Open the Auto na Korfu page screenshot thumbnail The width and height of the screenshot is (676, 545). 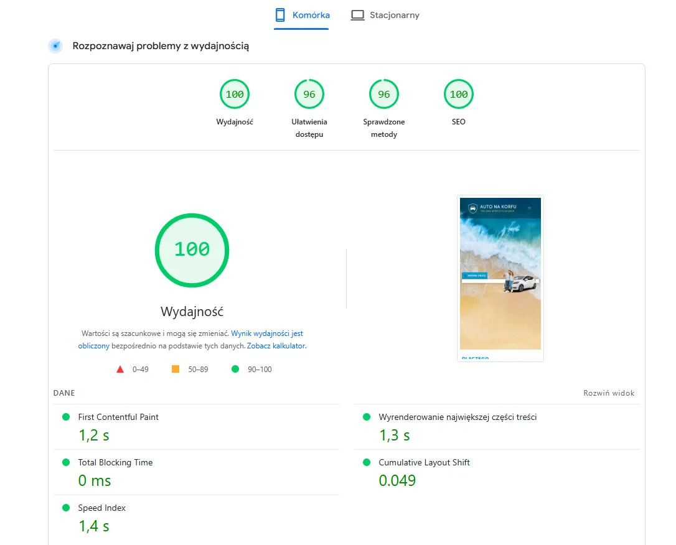500,278
